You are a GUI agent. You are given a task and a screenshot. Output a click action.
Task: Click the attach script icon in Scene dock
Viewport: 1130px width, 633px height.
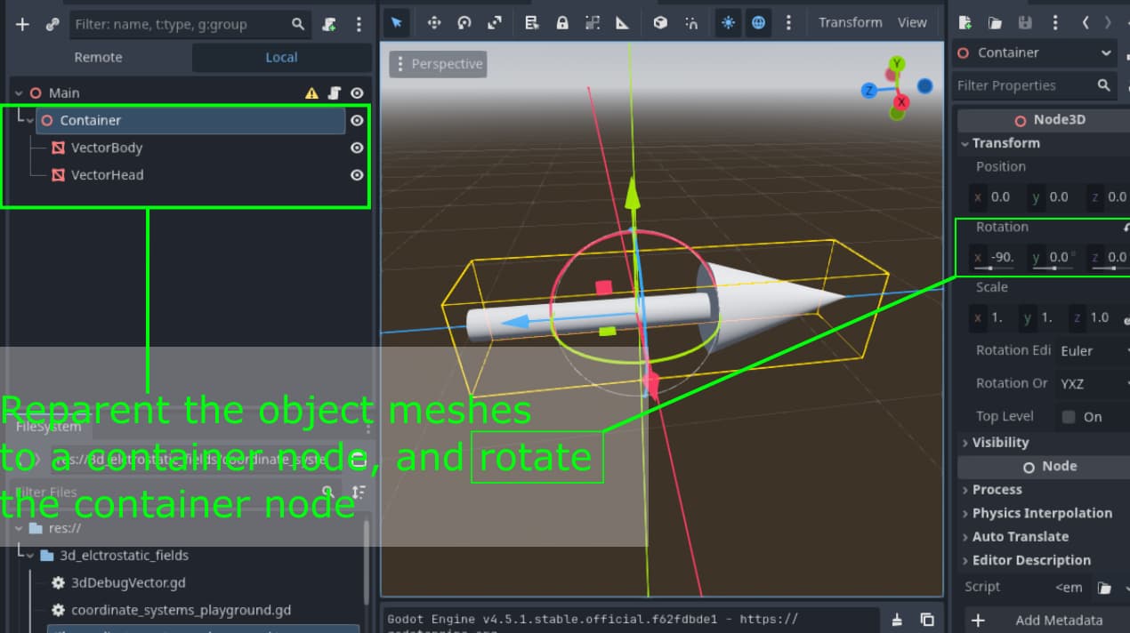click(x=330, y=24)
